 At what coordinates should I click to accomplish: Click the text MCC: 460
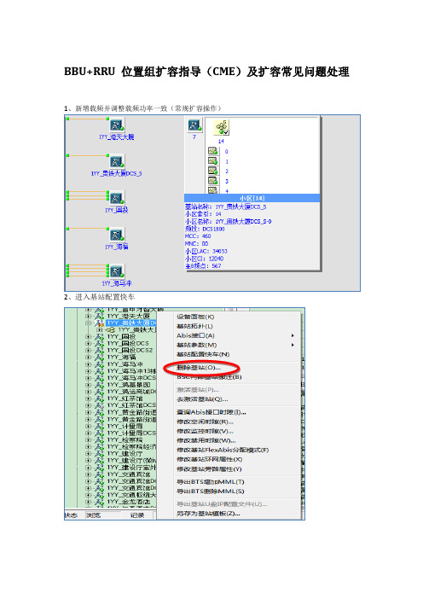pos(198,236)
